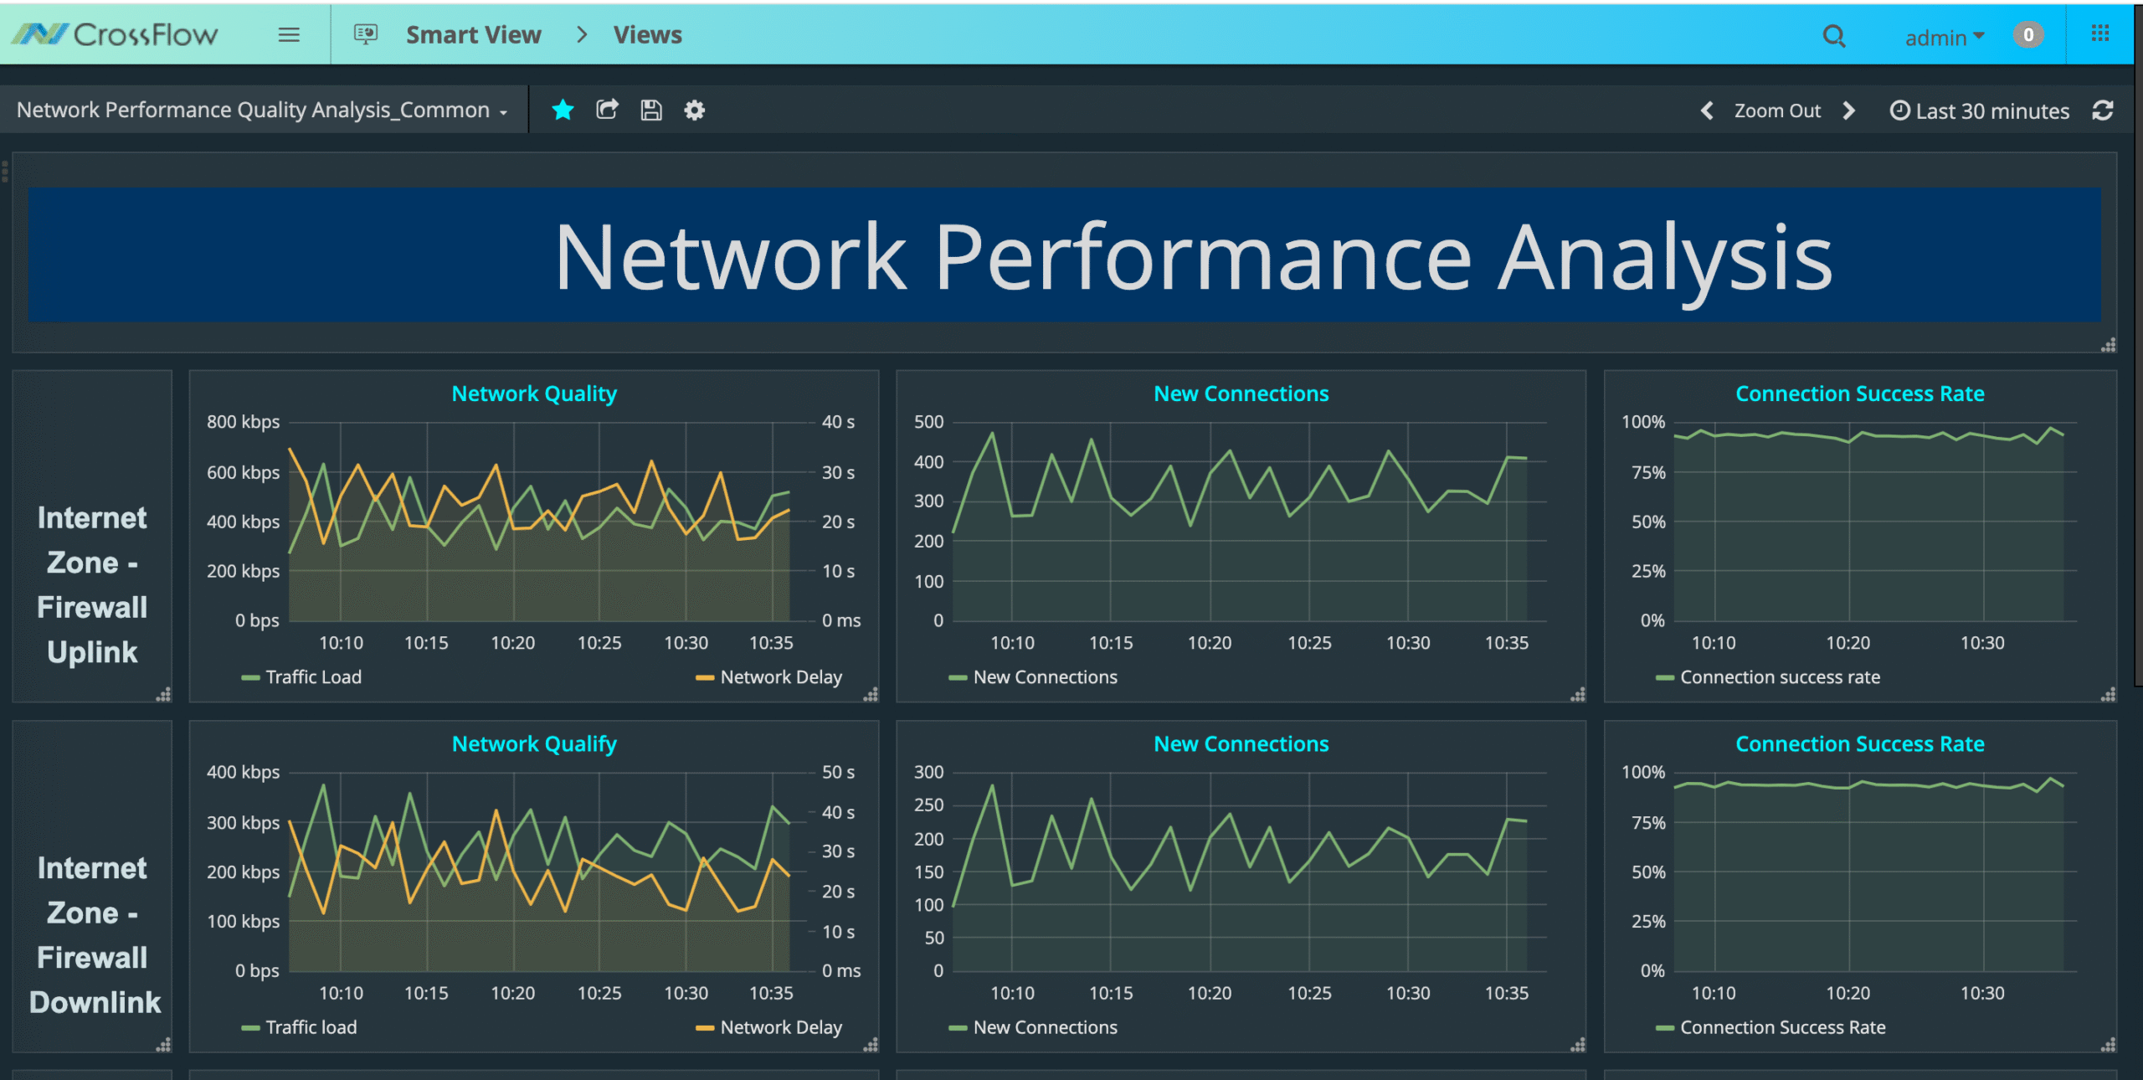
Task: Refresh the dashboard with the refresh icon
Action: [2103, 111]
